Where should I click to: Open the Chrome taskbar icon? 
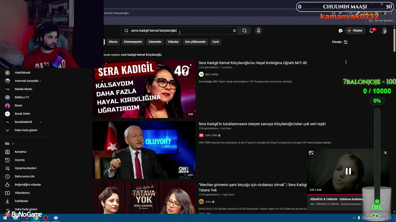point(36,218)
